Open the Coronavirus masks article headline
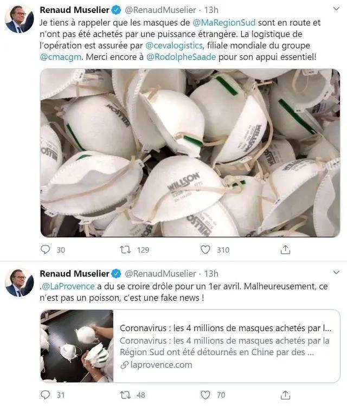The width and height of the screenshot is (347, 406). (x=224, y=329)
